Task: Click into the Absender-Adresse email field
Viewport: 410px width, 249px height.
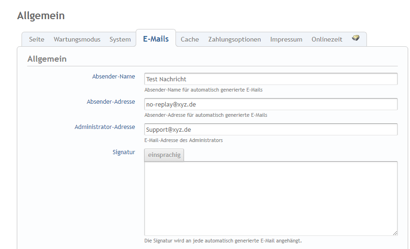Action: [x=271, y=105]
